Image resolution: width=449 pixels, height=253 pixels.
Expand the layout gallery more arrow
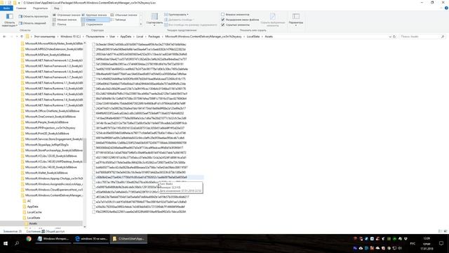coord(140,25)
